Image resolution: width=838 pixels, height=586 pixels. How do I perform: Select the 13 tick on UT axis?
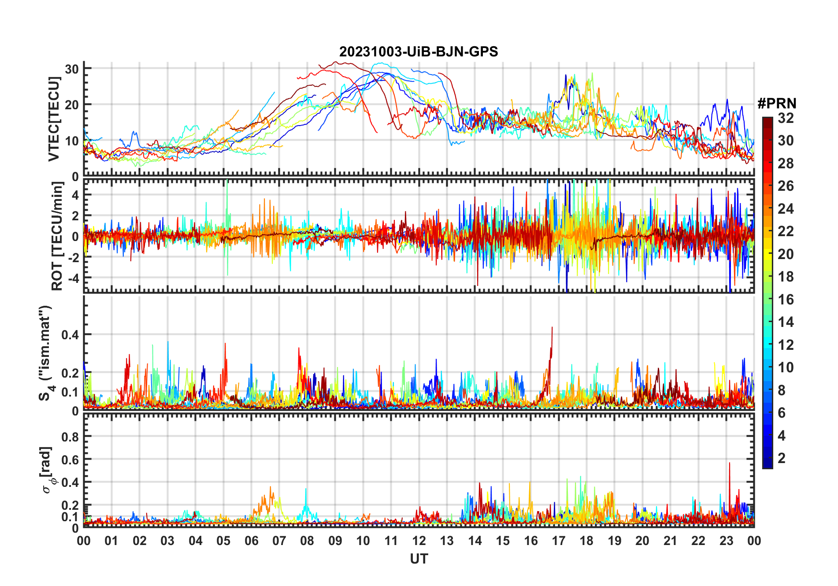[447, 541]
